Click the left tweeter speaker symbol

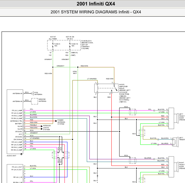175,142
